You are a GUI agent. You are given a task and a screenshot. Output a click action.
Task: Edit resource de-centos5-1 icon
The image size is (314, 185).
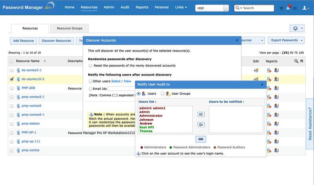coord(256,70)
